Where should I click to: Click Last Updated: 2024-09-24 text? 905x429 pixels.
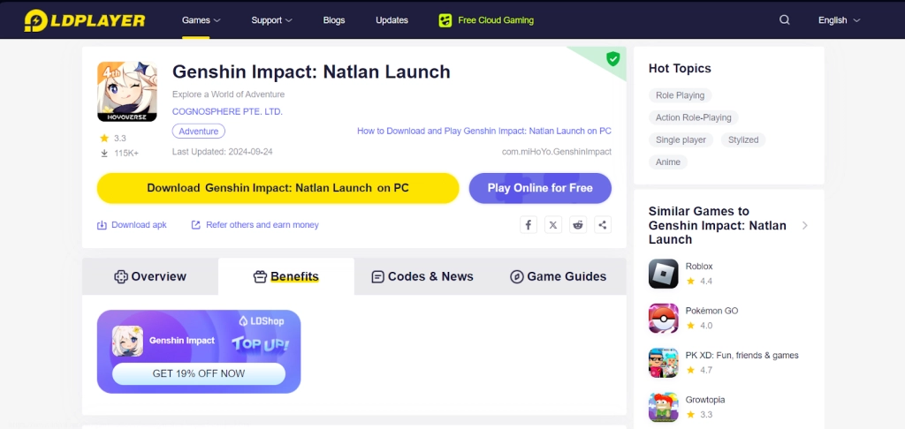(x=222, y=152)
